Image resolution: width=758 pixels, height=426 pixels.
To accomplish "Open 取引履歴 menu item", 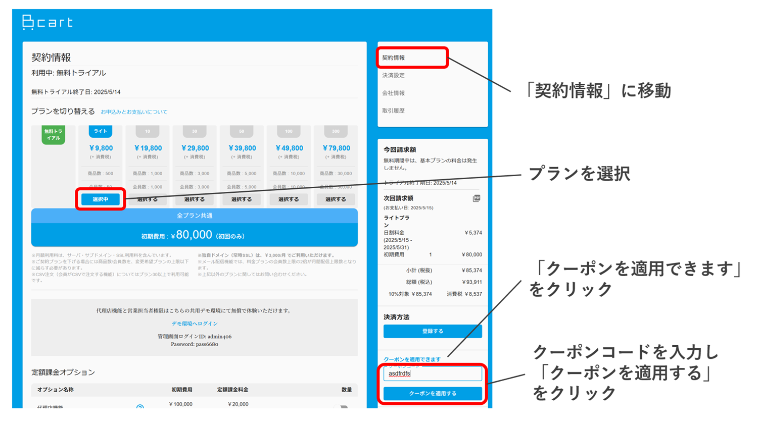I will tap(394, 111).
